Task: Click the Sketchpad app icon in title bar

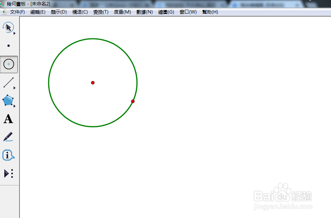Action: pyautogui.click(x=2, y=3)
